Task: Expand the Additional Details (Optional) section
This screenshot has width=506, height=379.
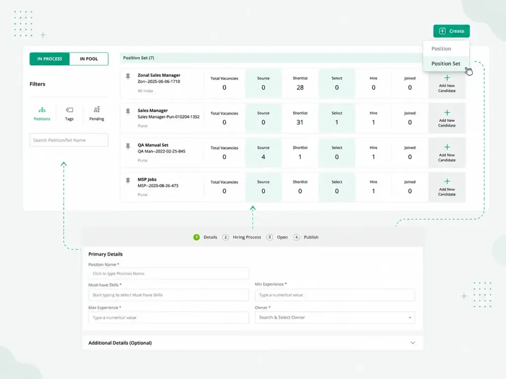Action: coord(252,343)
